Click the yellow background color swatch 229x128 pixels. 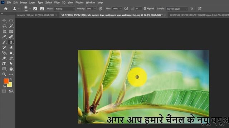click(x=10, y=85)
